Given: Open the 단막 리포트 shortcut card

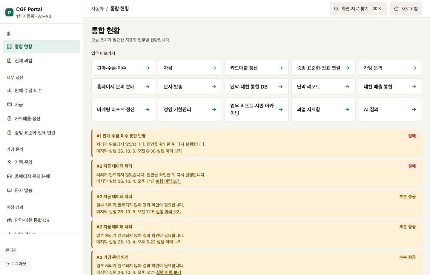Looking at the screenshot, I should tap(323, 87).
